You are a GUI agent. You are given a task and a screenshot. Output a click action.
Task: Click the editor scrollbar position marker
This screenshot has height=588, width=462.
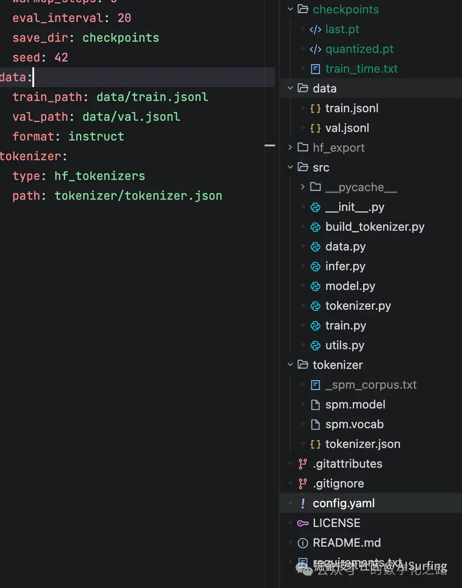tap(270, 145)
